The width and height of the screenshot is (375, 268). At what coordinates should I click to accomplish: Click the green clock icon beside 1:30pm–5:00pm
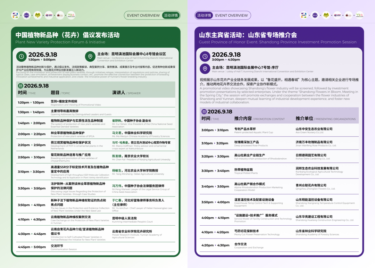pyautogui.click(x=21, y=57)
